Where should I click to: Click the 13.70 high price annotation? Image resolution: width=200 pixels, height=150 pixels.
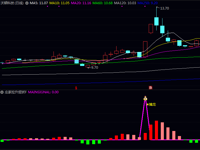(164, 8)
